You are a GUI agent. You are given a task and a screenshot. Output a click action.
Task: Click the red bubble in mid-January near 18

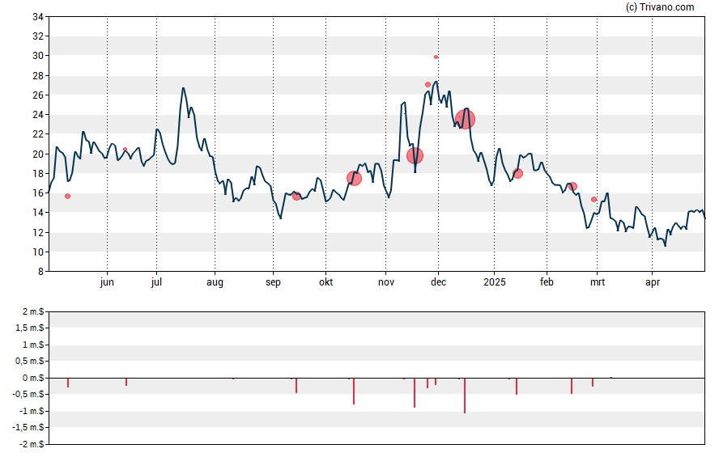[517, 174]
